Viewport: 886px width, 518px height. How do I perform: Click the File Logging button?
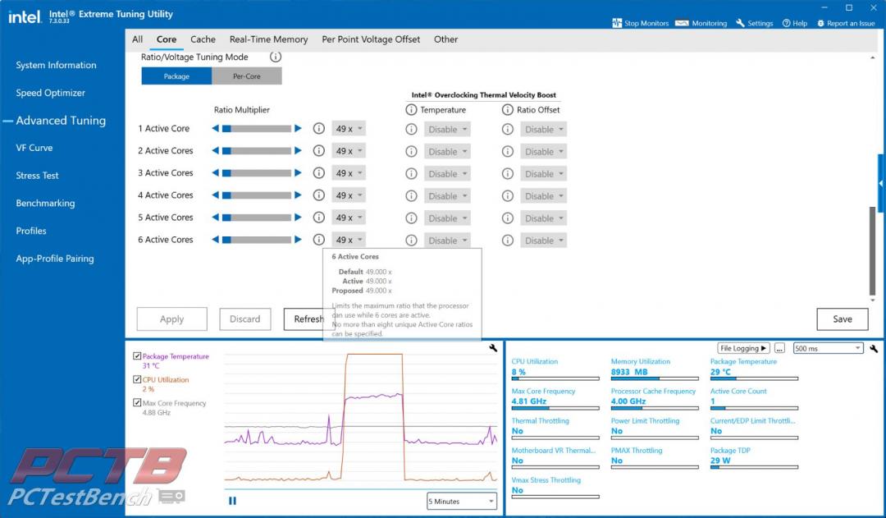[743, 348]
